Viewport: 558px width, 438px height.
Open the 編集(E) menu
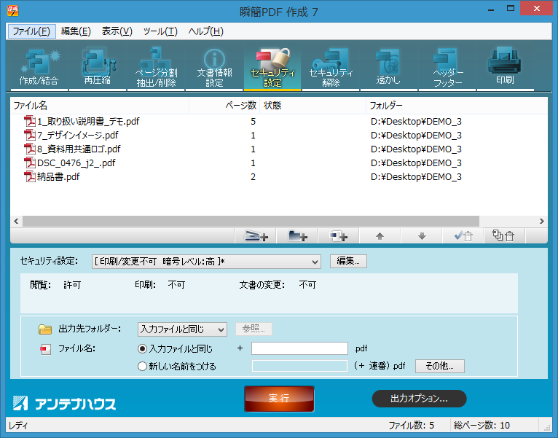click(x=76, y=31)
